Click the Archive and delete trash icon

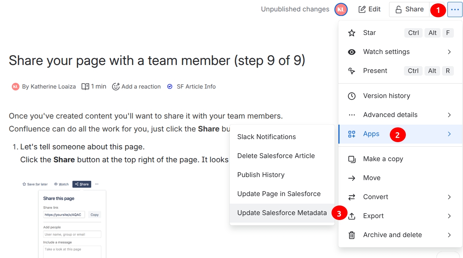(352, 235)
